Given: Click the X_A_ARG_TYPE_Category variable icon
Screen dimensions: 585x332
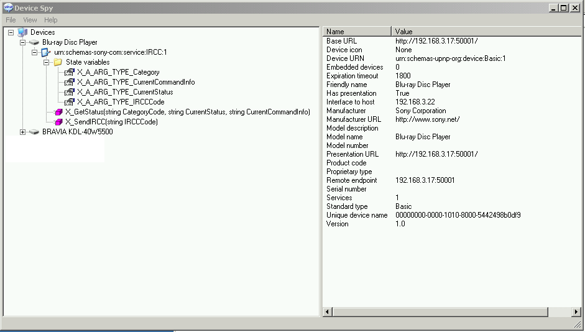Looking at the screenshot, I should click(x=70, y=72).
